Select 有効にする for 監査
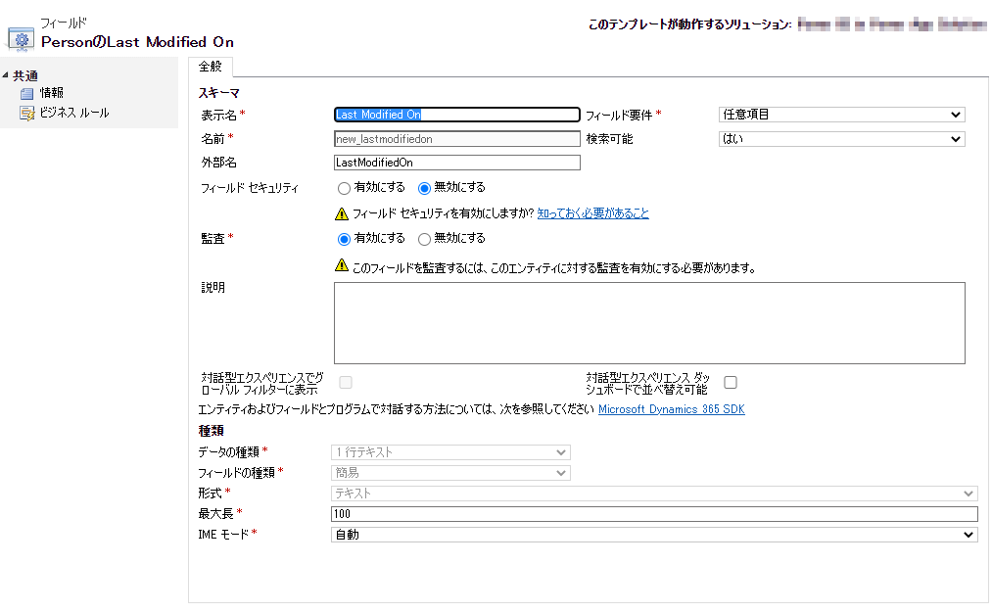 (344, 239)
